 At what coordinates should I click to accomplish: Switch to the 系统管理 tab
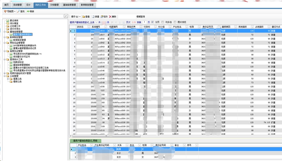tap(17, 5)
